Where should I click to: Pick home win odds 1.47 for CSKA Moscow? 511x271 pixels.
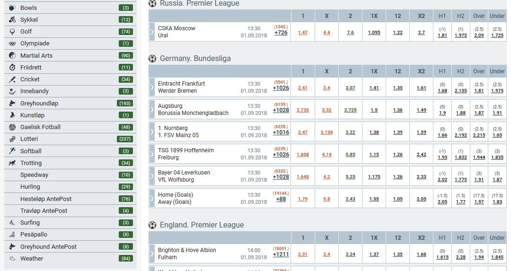[x=303, y=33]
